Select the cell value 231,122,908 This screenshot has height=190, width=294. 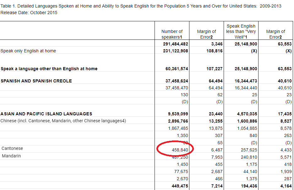click(176, 51)
